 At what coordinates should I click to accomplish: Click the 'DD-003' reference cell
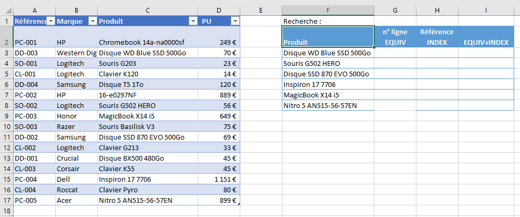pos(35,53)
